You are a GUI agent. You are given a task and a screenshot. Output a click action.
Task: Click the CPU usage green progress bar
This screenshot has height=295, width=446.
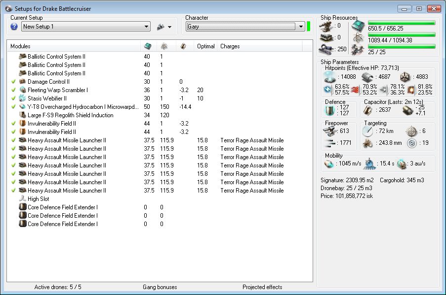(x=402, y=23)
